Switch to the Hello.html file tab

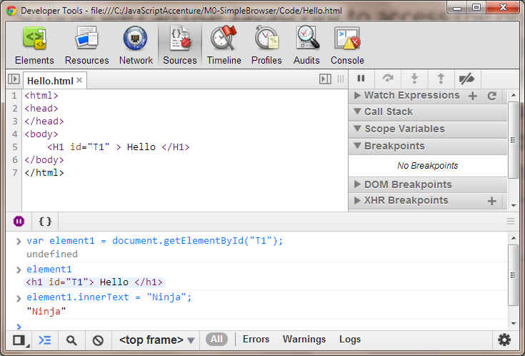[x=50, y=81]
